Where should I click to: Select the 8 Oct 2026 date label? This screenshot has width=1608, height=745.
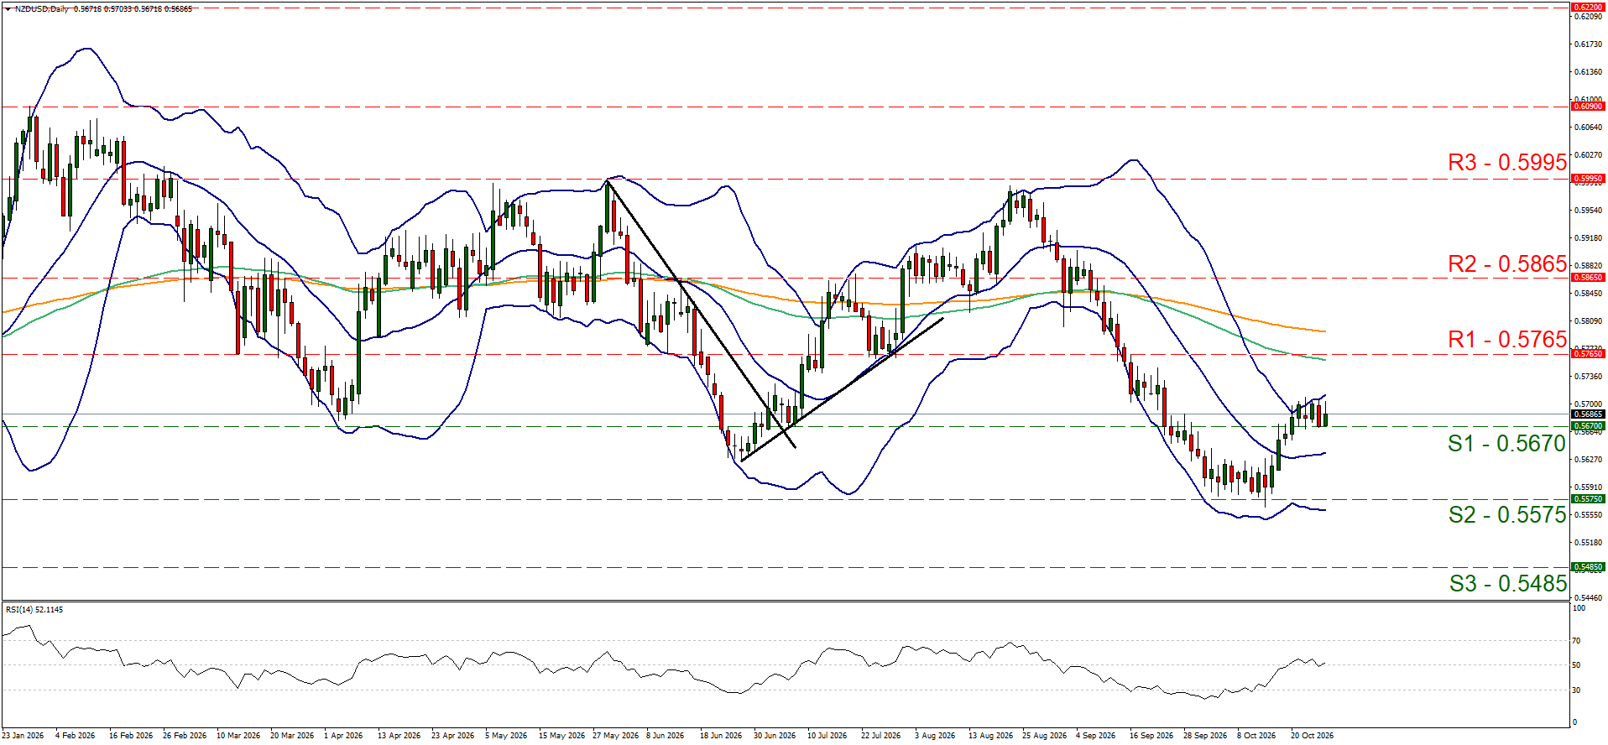(x=1256, y=736)
